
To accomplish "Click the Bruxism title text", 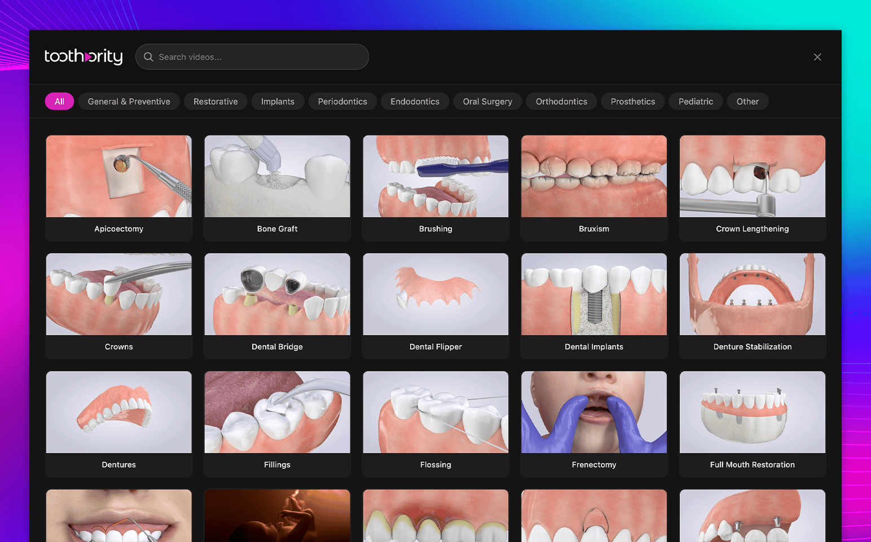I will pos(594,229).
